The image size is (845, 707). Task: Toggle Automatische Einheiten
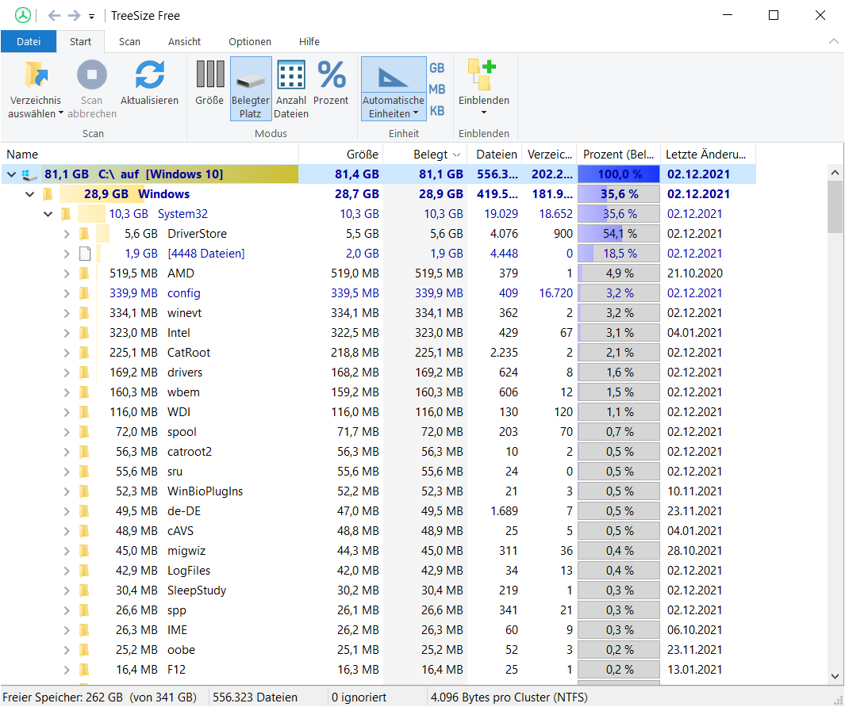[x=394, y=89]
